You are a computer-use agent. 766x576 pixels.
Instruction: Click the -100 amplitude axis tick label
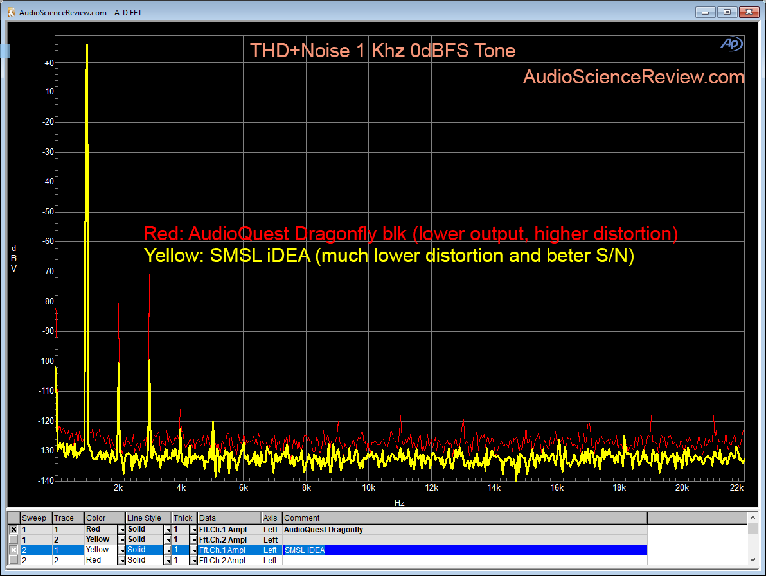pyautogui.click(x=46, y=362)
